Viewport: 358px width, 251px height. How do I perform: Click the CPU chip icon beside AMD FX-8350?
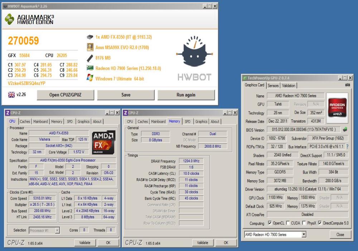(x=90, y=37)
